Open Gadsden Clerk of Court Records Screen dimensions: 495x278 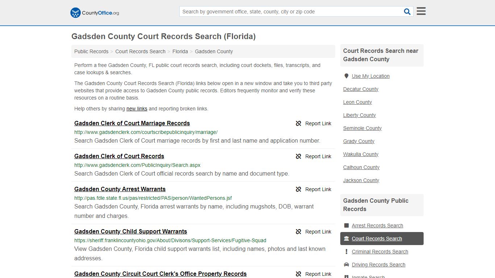click(119, 156)
